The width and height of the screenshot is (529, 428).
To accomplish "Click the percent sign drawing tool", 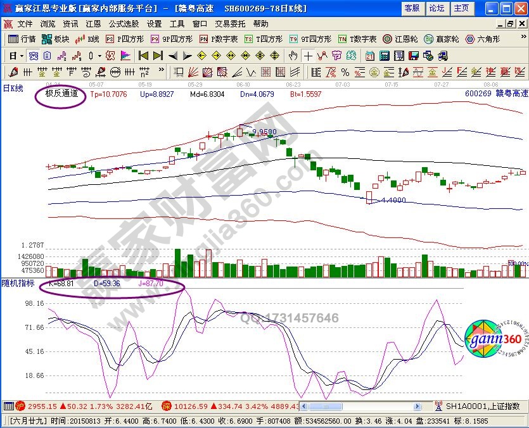I will pos(345,72).
